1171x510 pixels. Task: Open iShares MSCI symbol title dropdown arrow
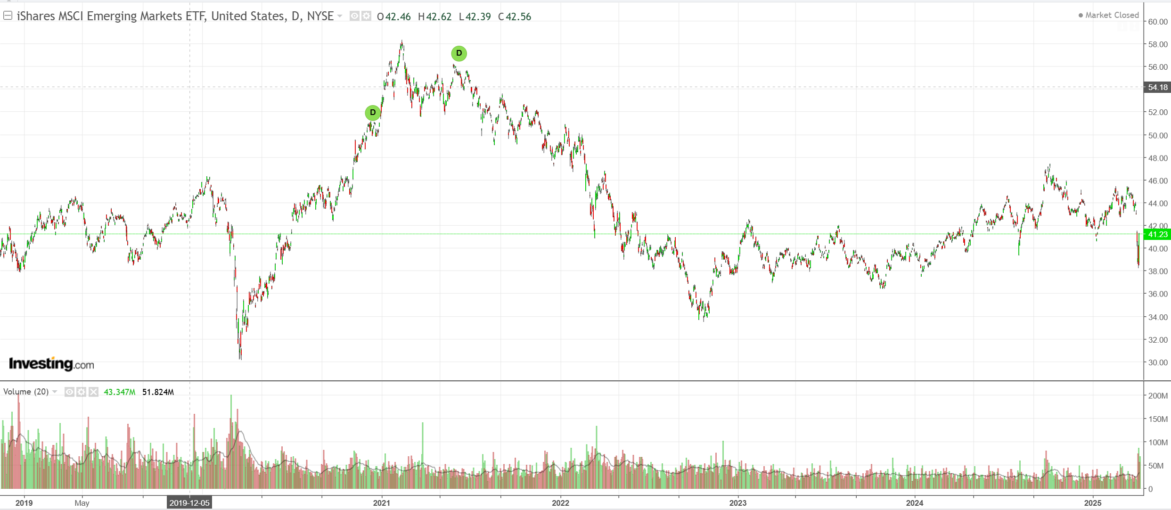(x=340, y=16)
